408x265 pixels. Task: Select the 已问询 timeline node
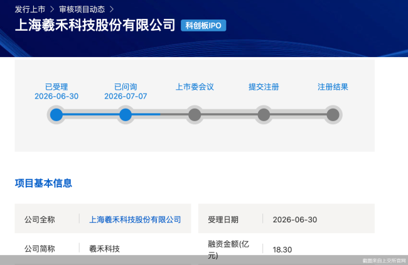(126, 115)
